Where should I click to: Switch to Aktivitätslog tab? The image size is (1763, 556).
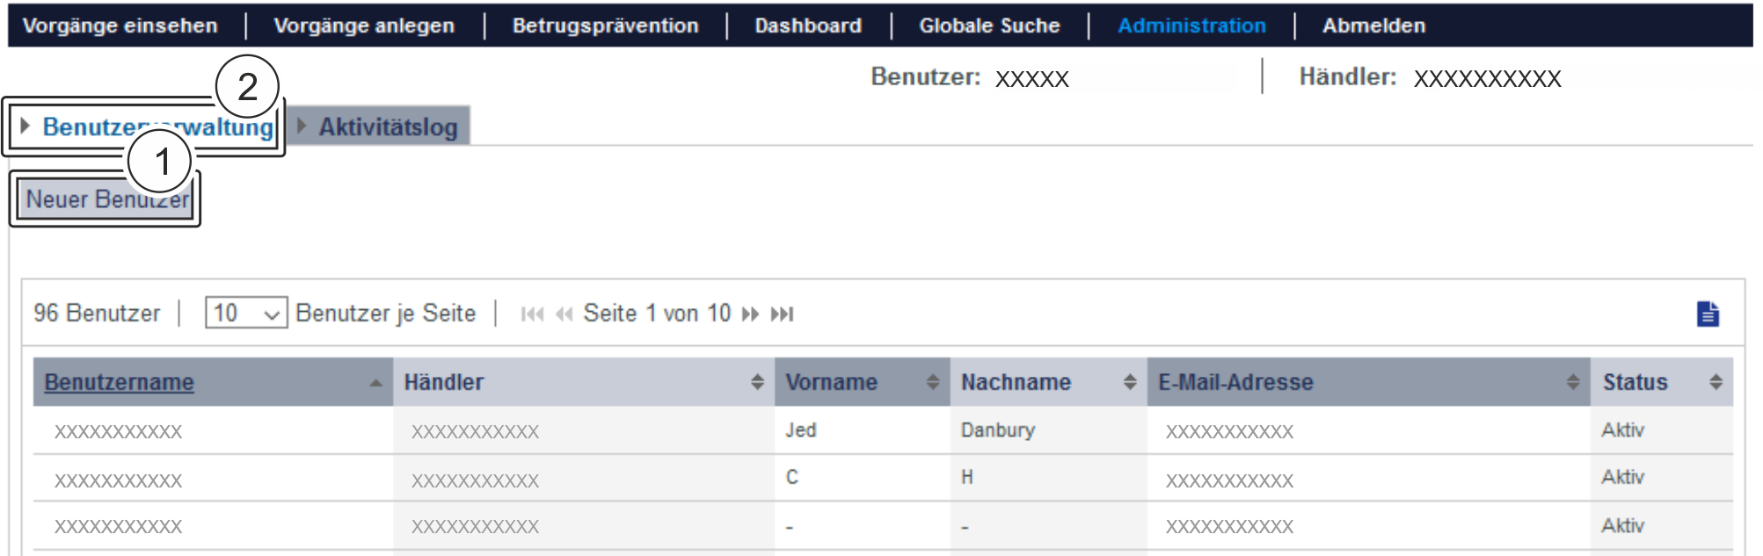point(388,127)
